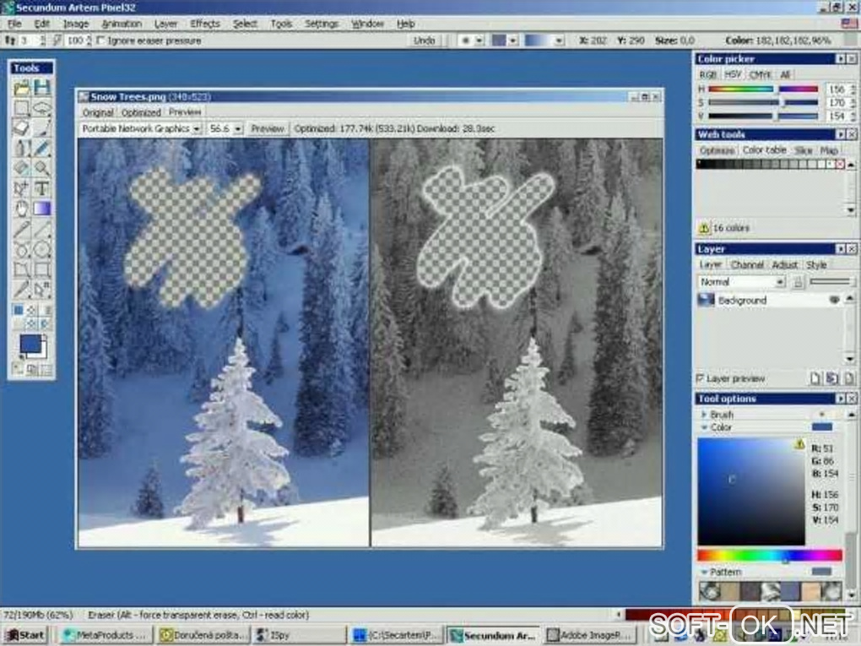Toggle the Layer preview checkbox
Screen dimensions: 861x646
click(x=700, y=378)
